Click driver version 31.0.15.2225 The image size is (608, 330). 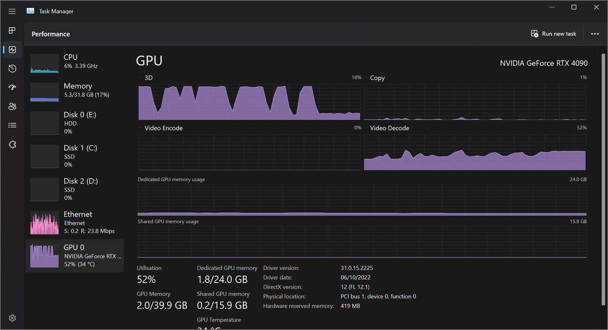357,268
